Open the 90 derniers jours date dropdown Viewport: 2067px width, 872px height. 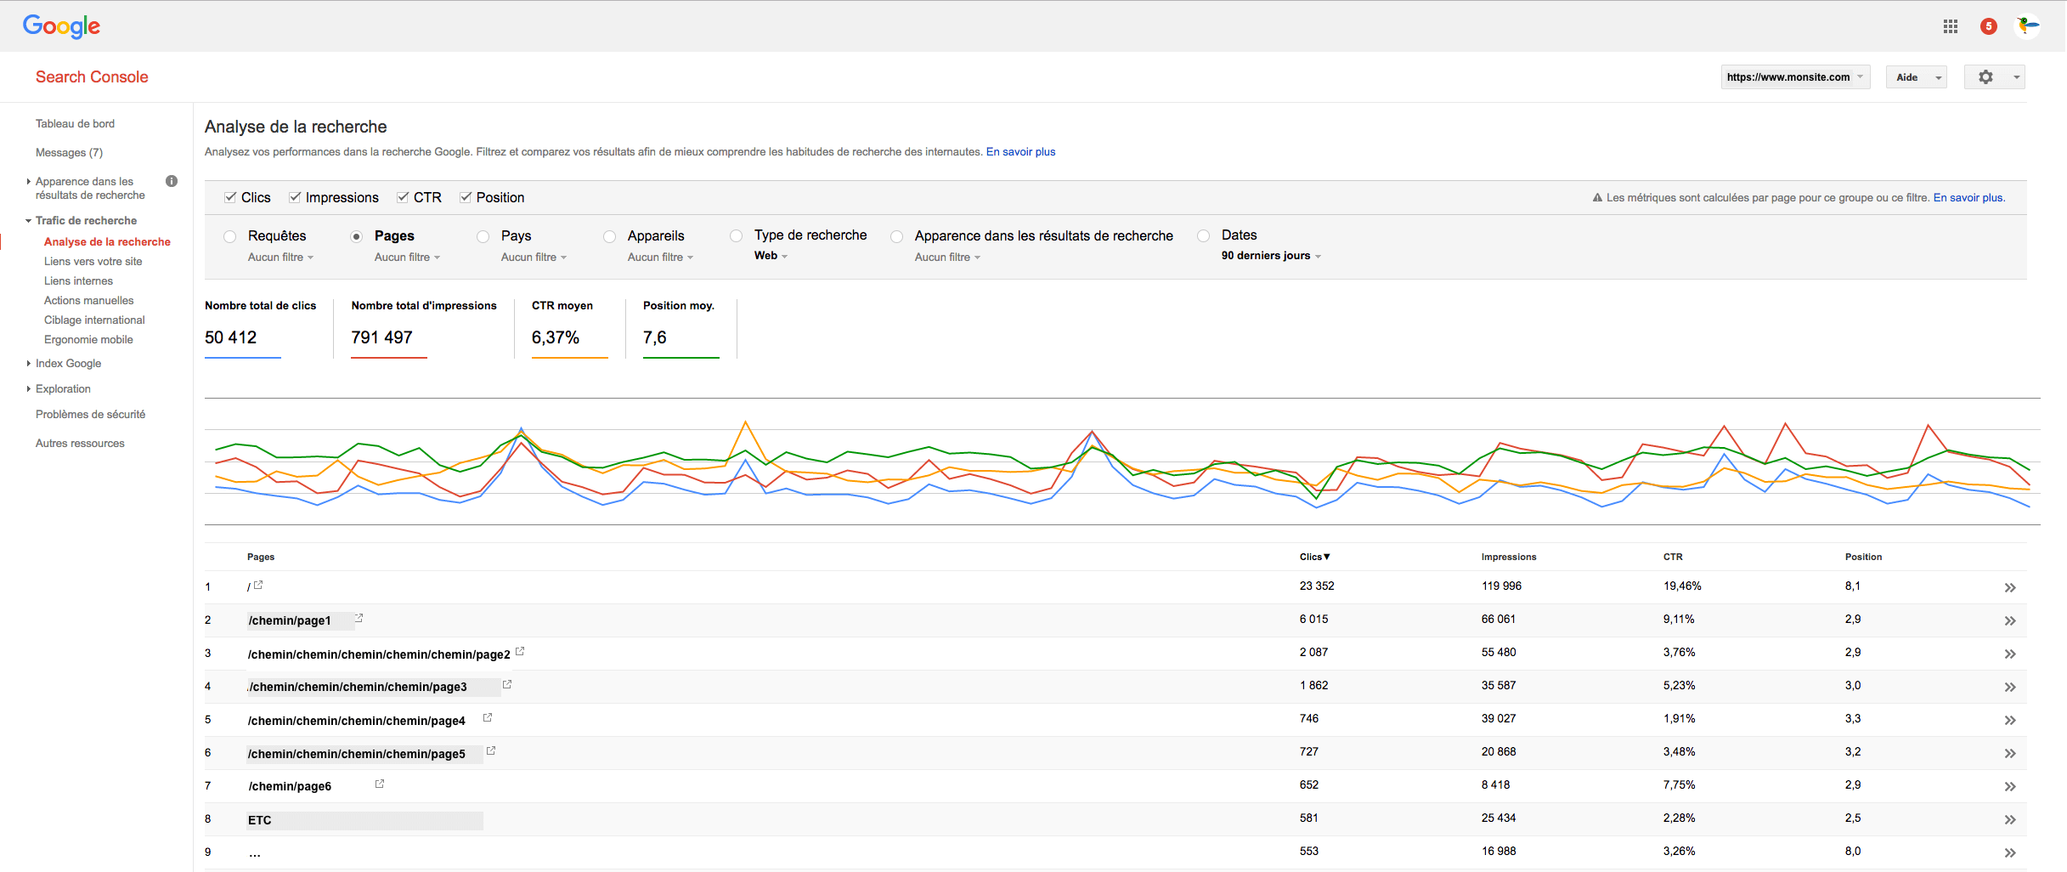click(1271, 255)
